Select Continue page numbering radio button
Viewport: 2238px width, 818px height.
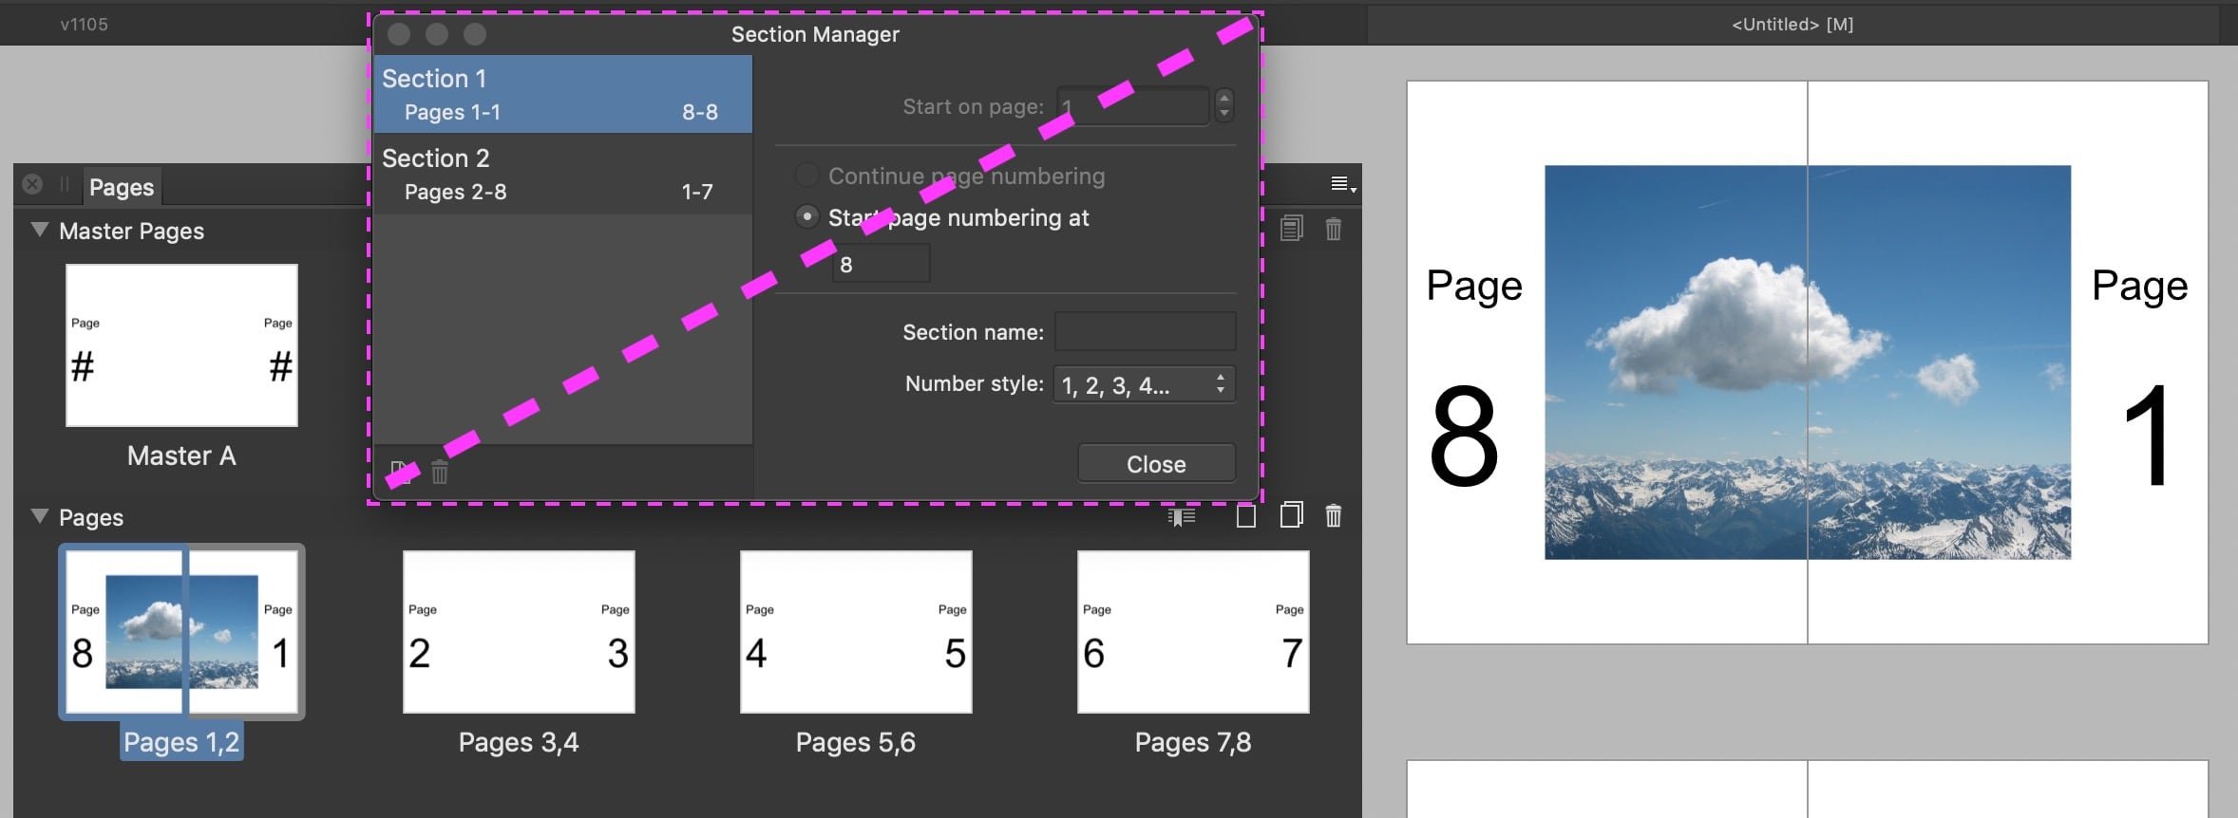point(806,176)
